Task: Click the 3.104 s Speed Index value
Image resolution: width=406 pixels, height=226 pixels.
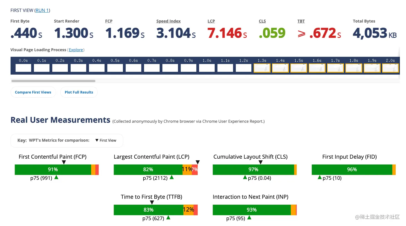Action: (x=176, y=33)
